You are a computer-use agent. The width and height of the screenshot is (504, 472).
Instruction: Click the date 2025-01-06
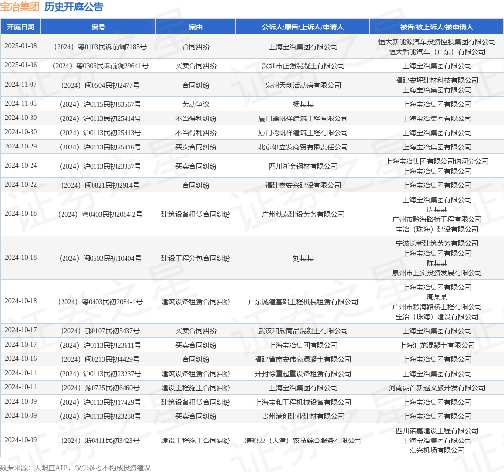(x=21, y=65)
